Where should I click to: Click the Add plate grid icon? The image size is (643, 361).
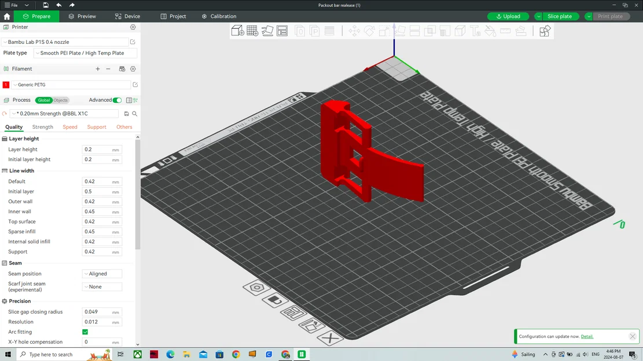pyautogui.click(x=252, y=31)
